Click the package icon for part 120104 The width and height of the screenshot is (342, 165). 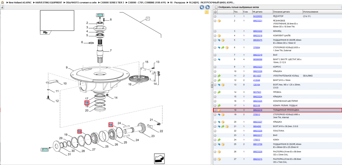click(223, 85)
